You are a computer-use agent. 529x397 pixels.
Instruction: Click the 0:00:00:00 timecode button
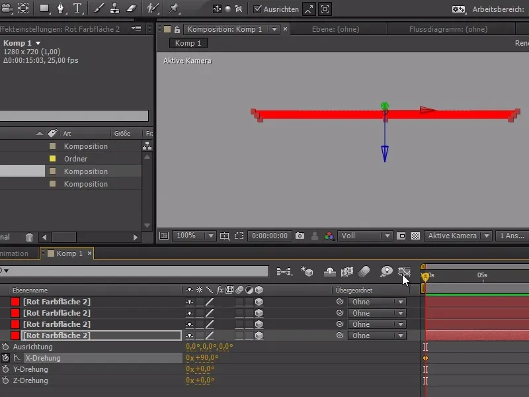[x=269, y=236]
